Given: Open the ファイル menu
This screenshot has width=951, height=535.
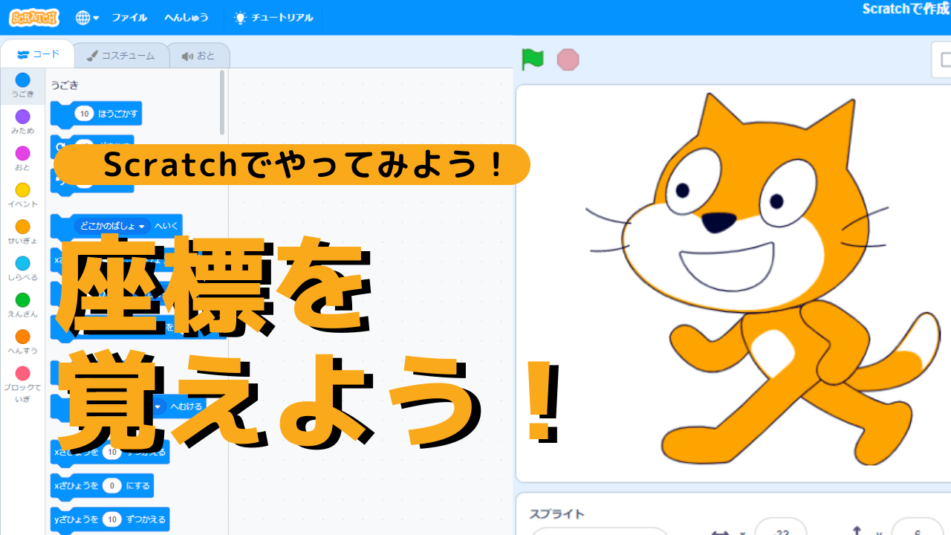Looking at the screenshot, I should pyautogui.click(x=129, y=17).
